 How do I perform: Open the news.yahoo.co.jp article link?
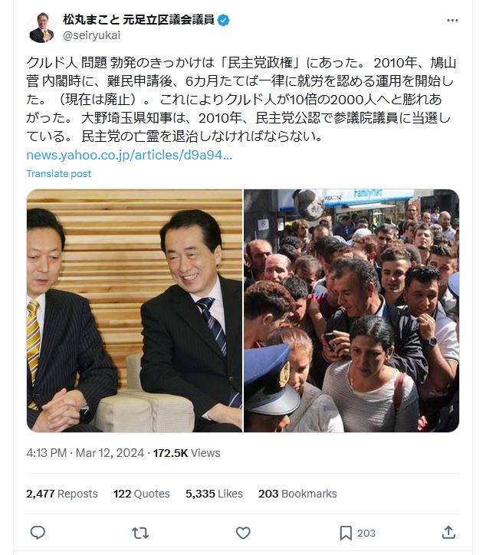point(130,155)
